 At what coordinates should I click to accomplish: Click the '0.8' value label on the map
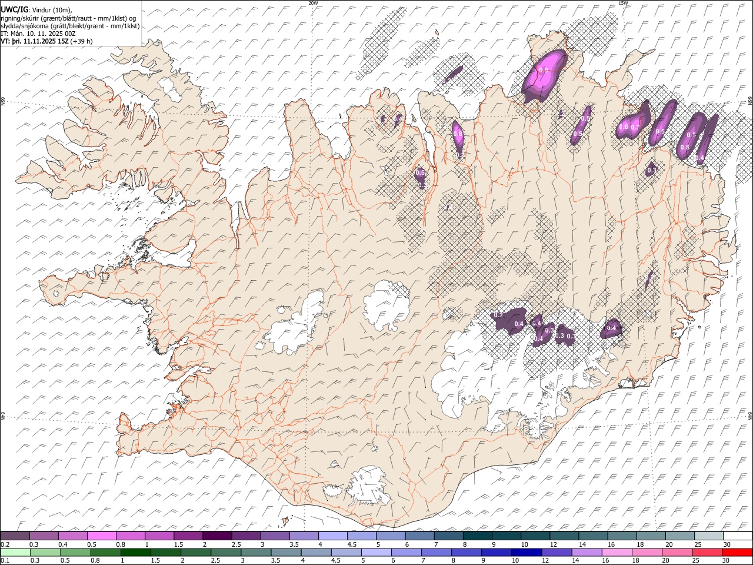tap(458, 134)
